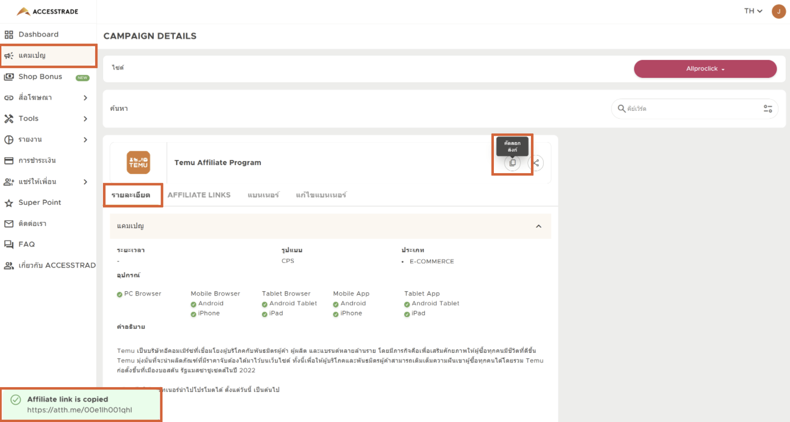The image size is (790, 422).
Task: Click the แคมเปญ section header label
Action: tap(130, 226)
